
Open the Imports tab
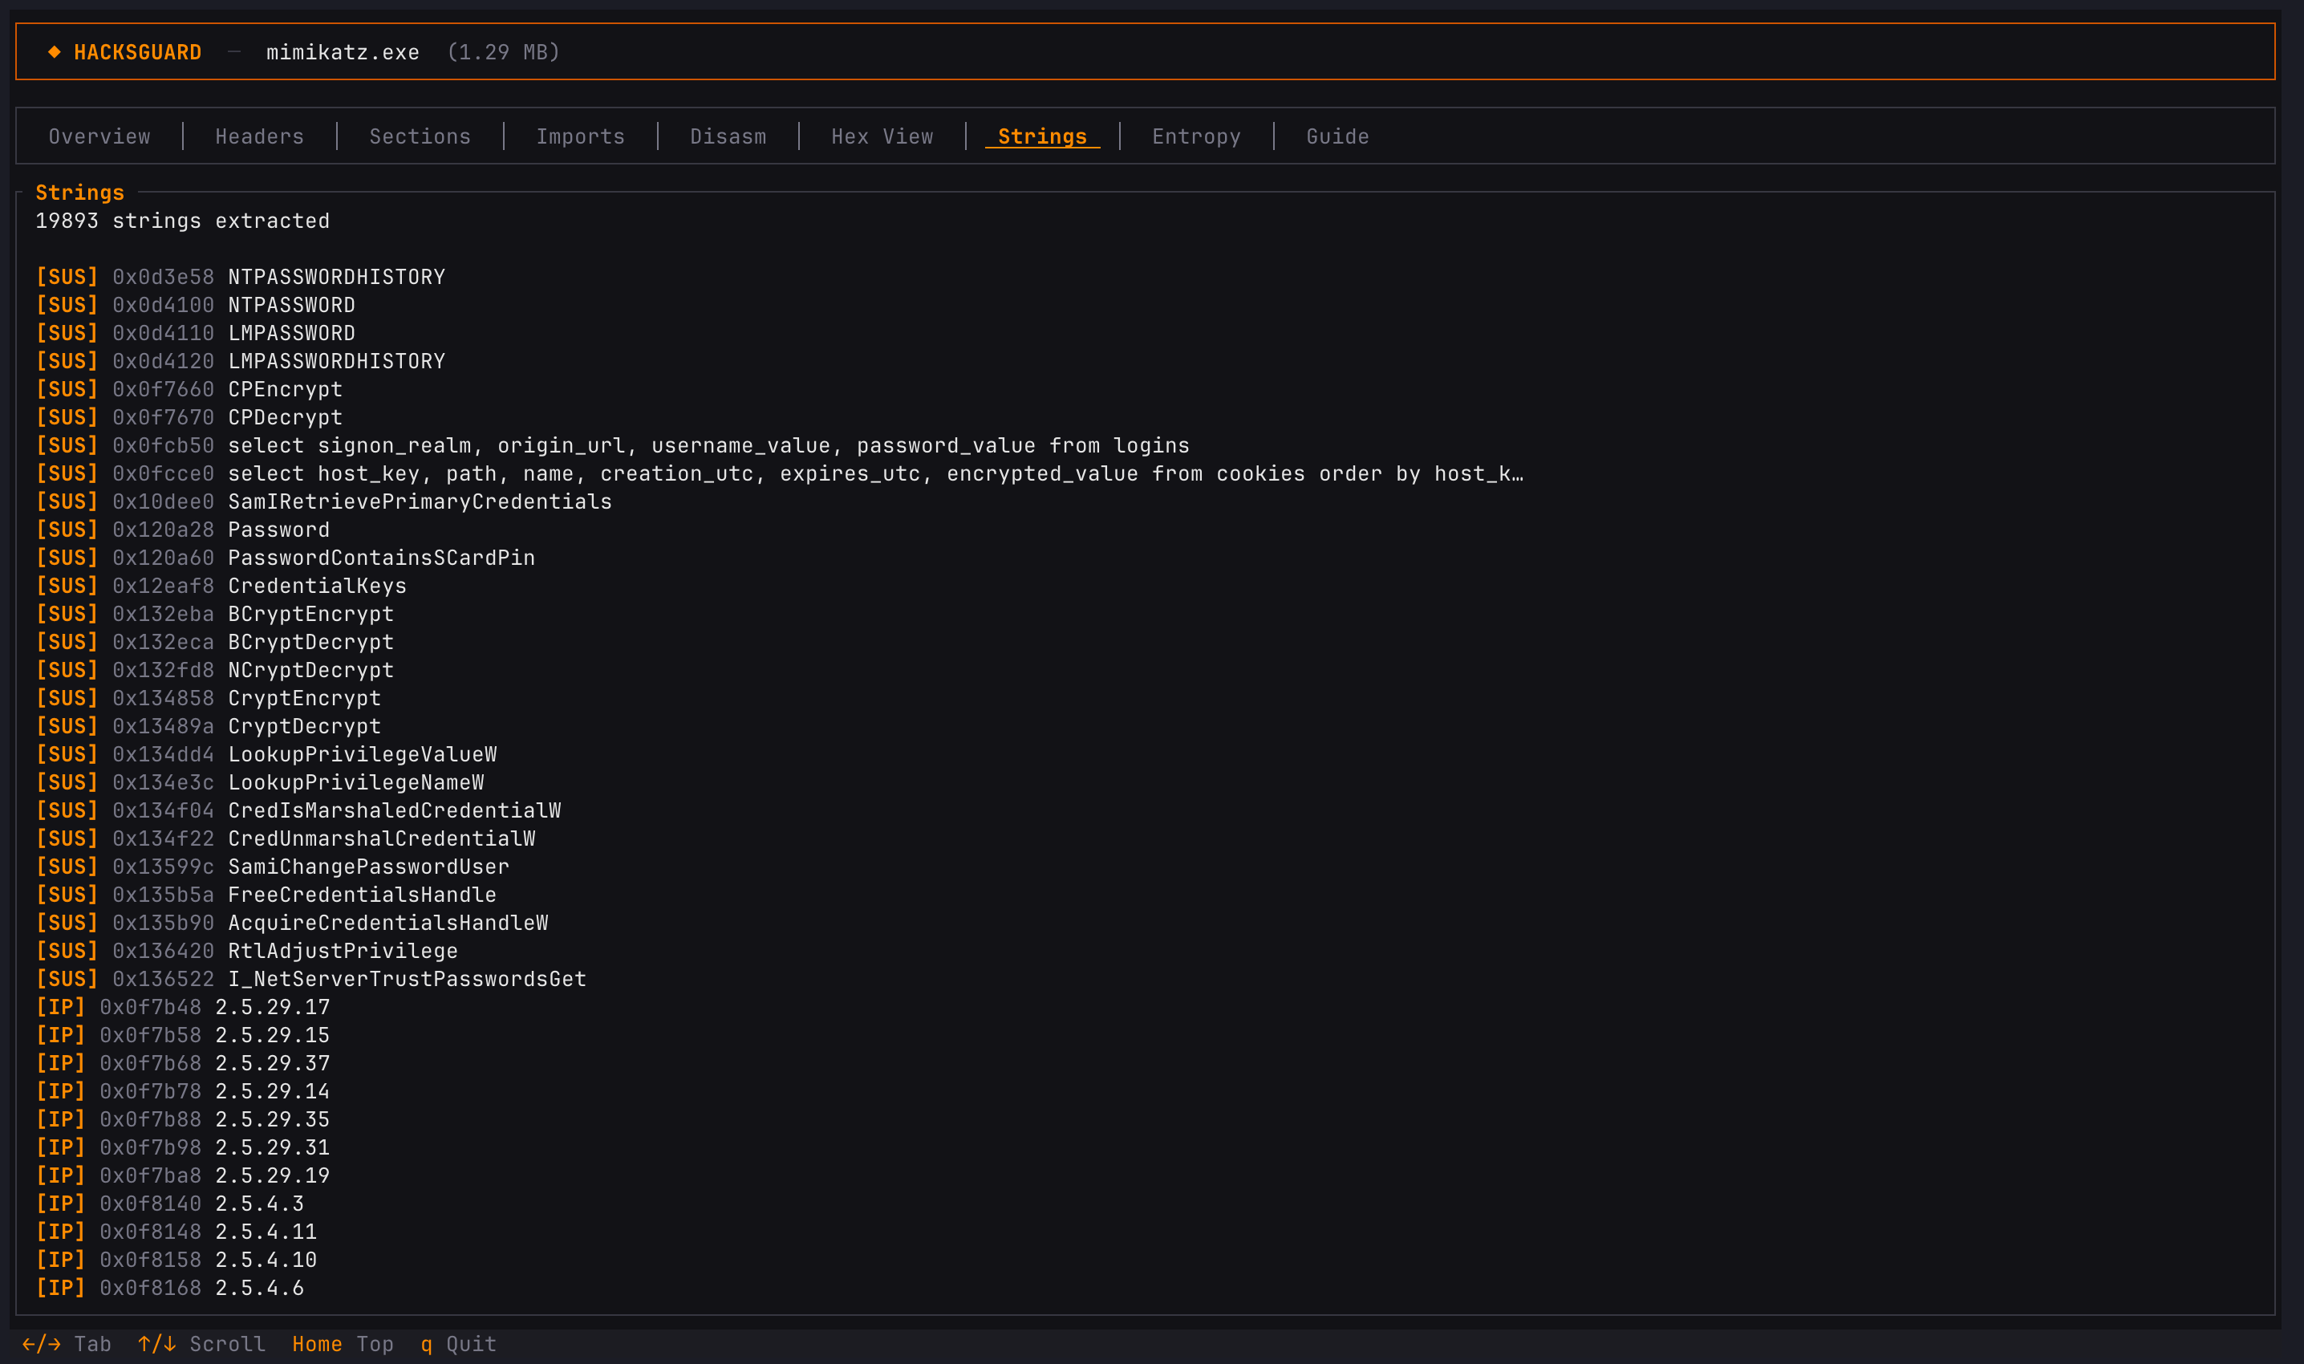pos(580,136)
